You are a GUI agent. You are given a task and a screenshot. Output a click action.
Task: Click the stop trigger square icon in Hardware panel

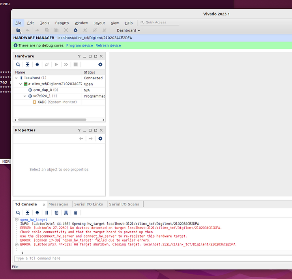75,64
